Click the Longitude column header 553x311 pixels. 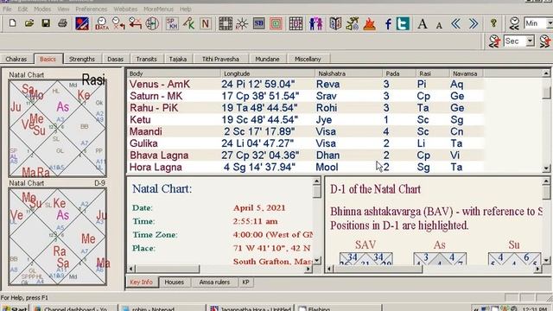(268, 73)
